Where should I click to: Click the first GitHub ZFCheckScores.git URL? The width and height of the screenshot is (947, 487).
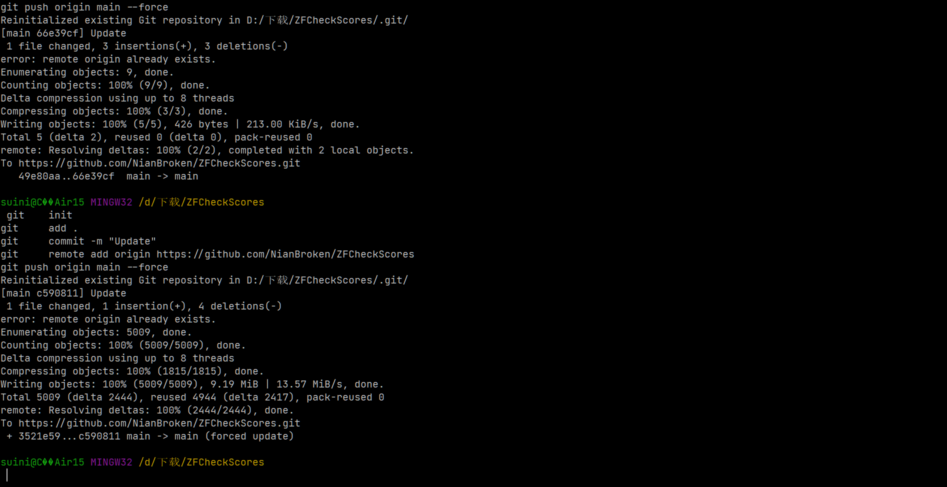(x=159, y=163)
